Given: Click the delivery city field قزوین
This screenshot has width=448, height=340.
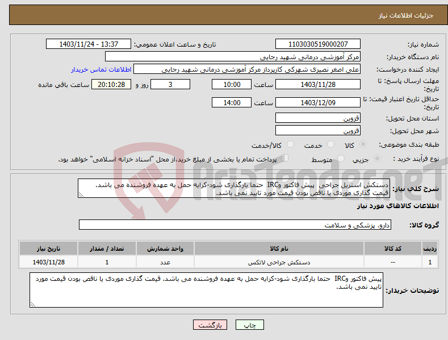Looking at the screenshot, I should (318, 131).
